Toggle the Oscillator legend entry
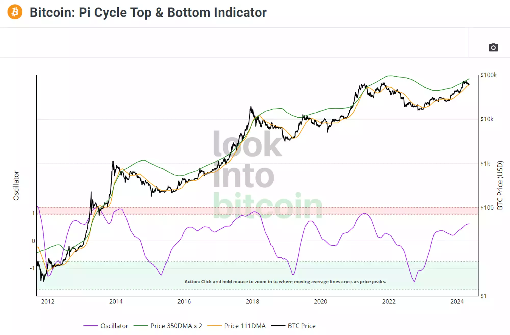510x335 pixels. point(114,326)
